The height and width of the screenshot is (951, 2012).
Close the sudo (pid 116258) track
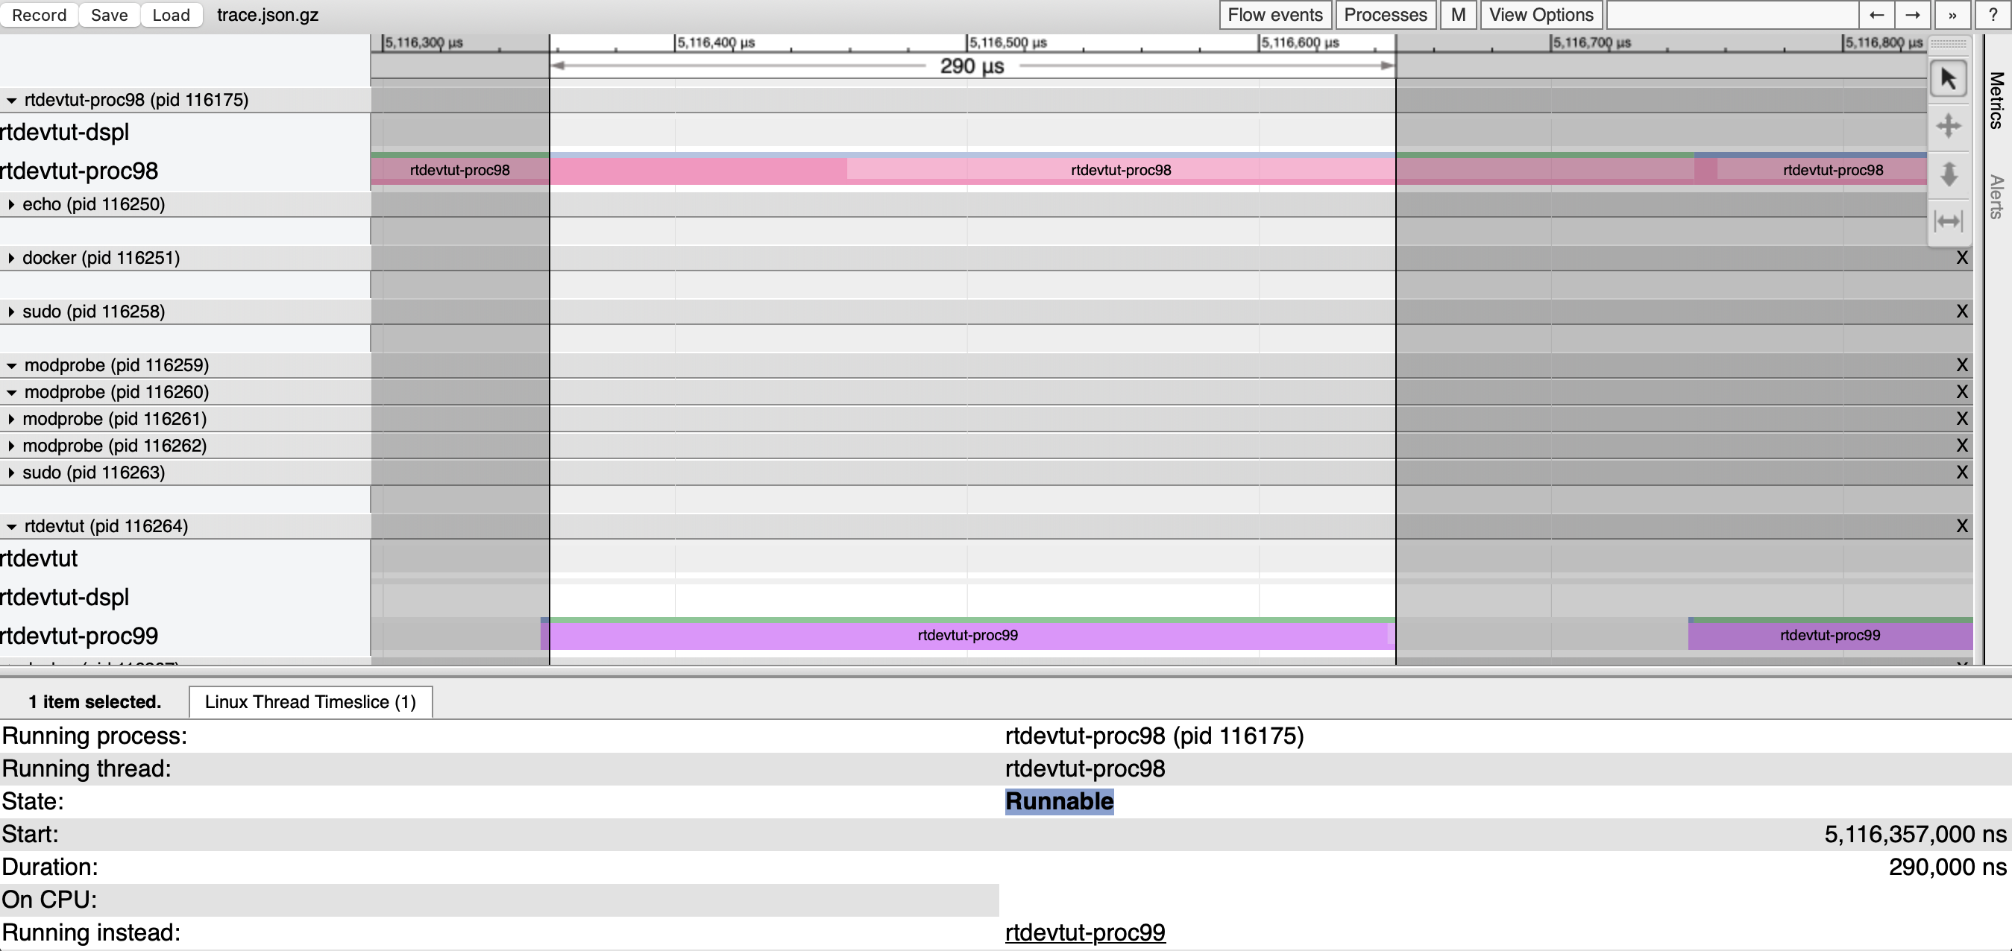click(x=1961, y=312)
